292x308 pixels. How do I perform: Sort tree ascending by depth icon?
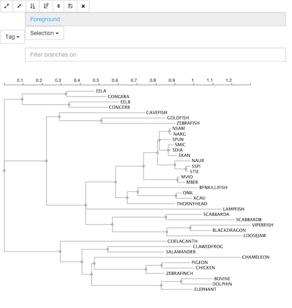pyautogui.click(x=33, y=6)
